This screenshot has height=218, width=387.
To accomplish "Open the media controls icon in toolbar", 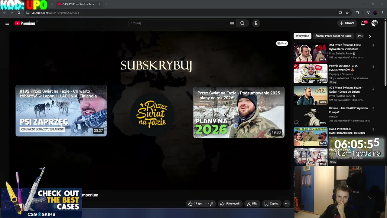I will [x=368, y=13].
